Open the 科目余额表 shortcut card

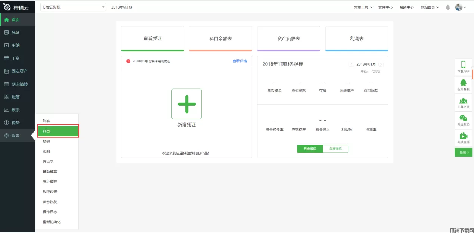tap(220, 38)
